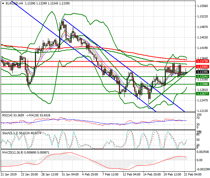Click the 19 Feb 12:00 time label
Viewport: 210px width, 178px height.
tap(172, 175)
